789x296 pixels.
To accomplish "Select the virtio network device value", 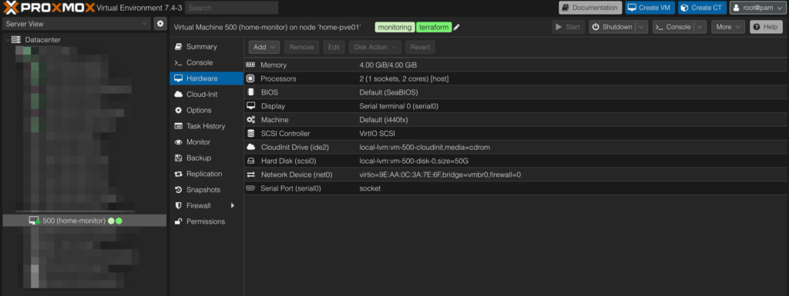I will tap(440, 175).
